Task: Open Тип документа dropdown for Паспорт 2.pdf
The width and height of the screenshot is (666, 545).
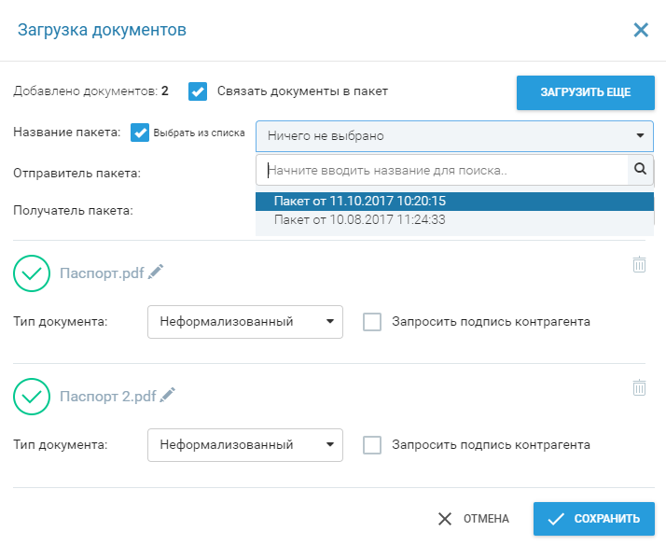Action: [x=244, y=445]
